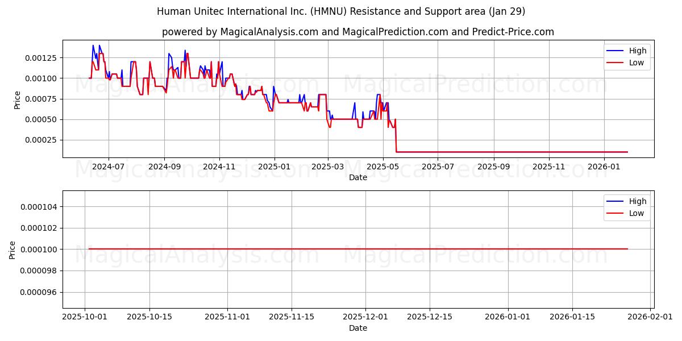Click the 'Date' axis title under upper chart

point(358,177)
